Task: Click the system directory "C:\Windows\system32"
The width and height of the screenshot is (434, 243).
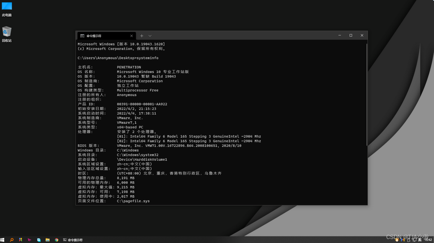Action: pyautogui.click(x=137, y=155)
